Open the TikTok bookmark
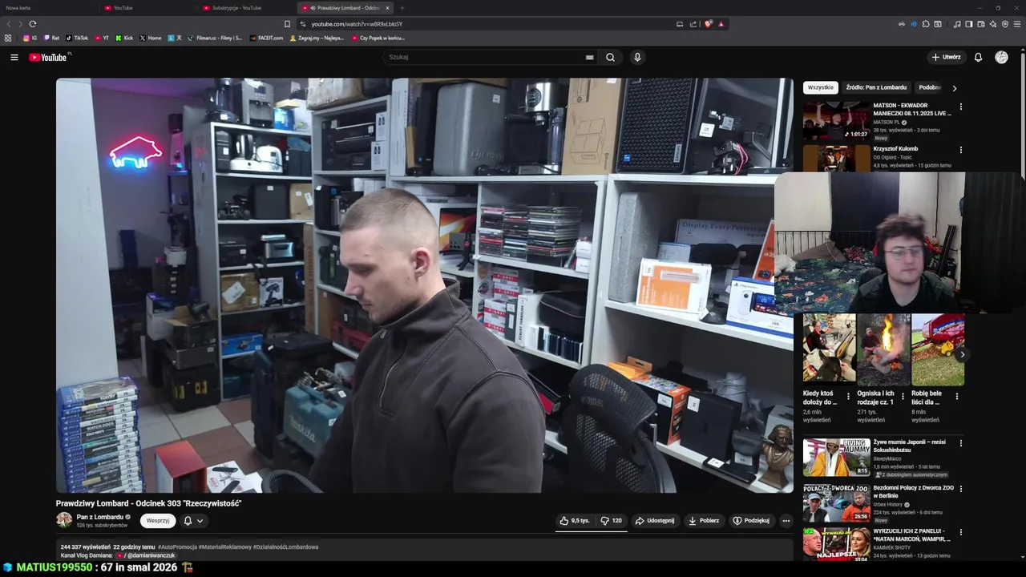This screenshot has width=1026, height=577. (77, 38)
